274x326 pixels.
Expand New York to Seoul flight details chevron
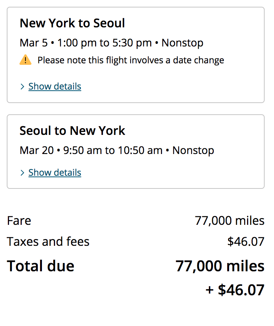[x=22, y=87]
